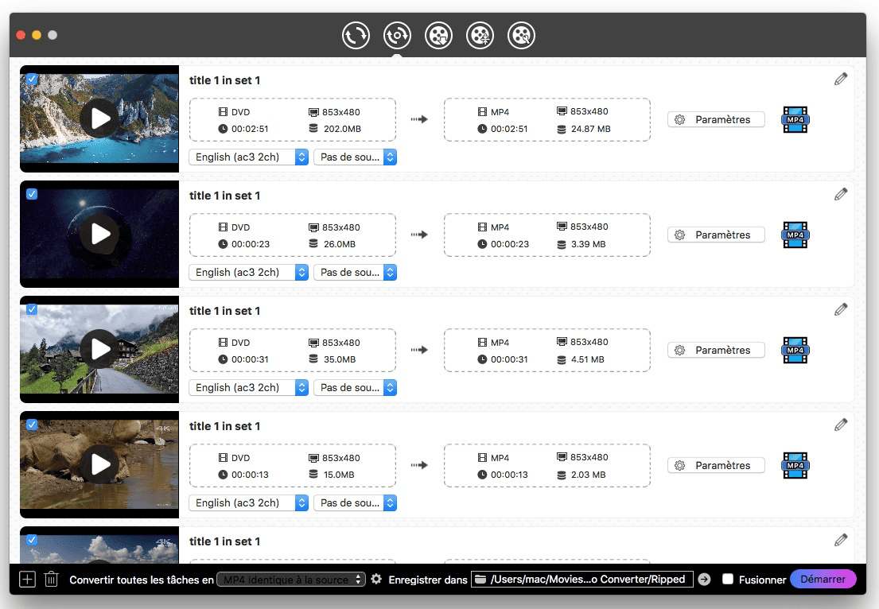This screenshot has width=879, height=609.
Task: Click the Enregistrer dans label
Action: click(428, 580)
